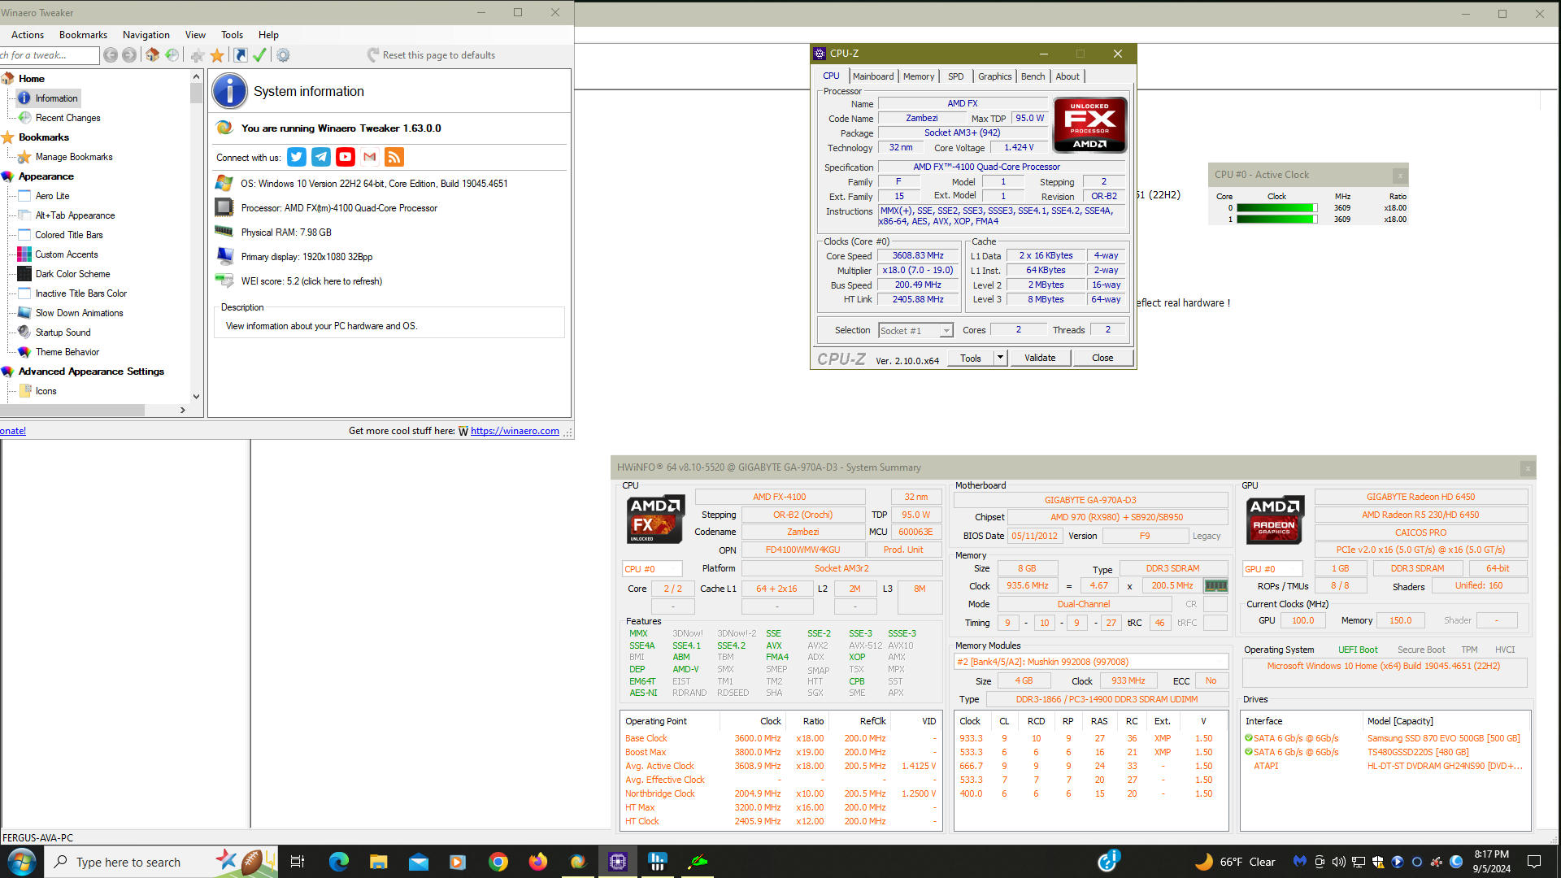Screen dimensions: 1561x878
Task: Click WEI score to refresh
Action: (x=311, y=281)
